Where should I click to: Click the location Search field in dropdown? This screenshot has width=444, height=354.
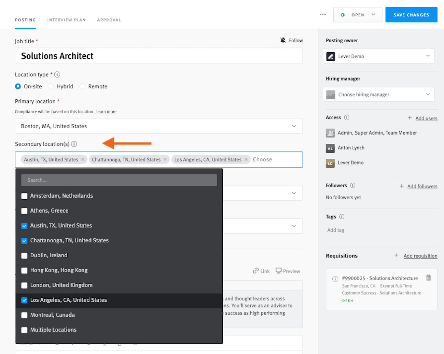click(x=119, y=180)
